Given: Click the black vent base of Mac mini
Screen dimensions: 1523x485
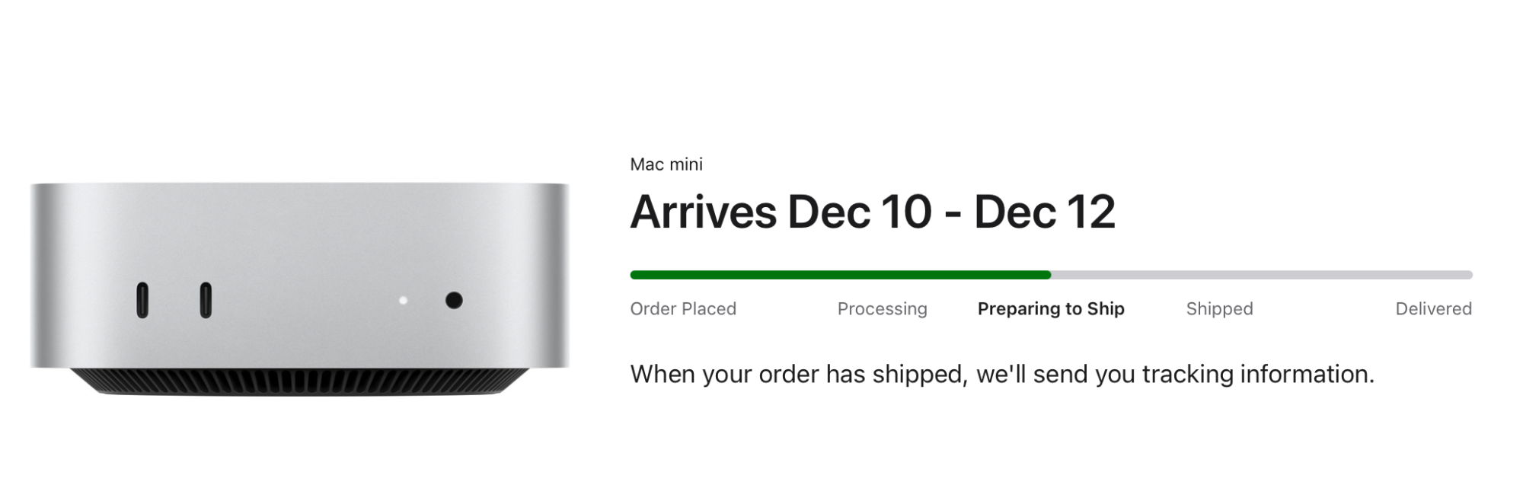Looking at the screenshot, I should click(x=300, y=382).
